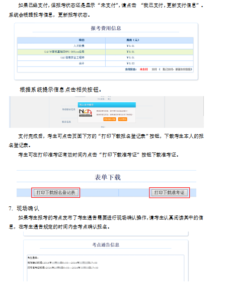This screenshot has width=228, height=304.
Task: Select the highlighted WPS Office应用 row
Action: 105,52
